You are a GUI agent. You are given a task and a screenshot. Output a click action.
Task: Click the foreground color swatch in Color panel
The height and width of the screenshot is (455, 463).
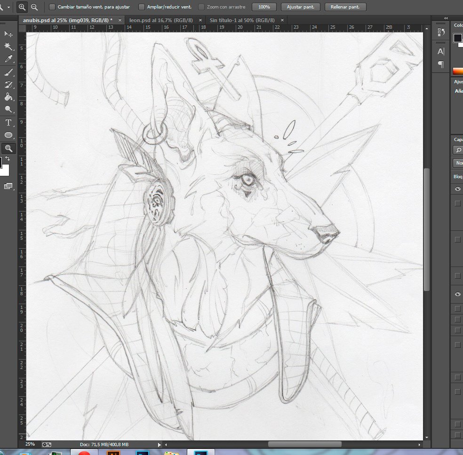(x=457, y=39)
